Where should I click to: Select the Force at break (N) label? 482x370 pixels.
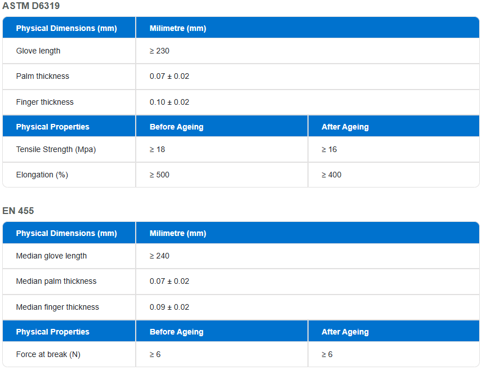pos(48,354)
